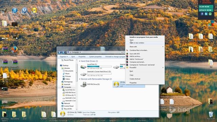Screen dimensions: 217x122
Task: Select the DVD RW Drive (D:) icon
Action: pyautogui.click(x=83, y=84)
